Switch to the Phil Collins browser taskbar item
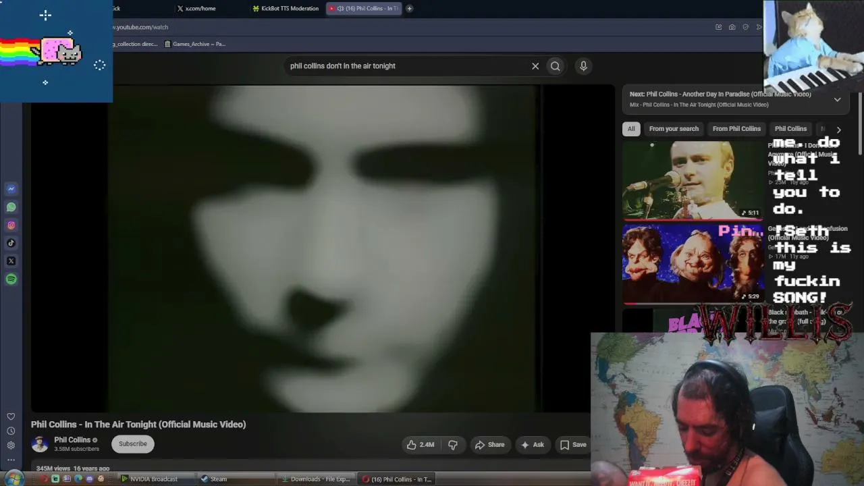Viewport: 864px width, 486px height. 396,479
